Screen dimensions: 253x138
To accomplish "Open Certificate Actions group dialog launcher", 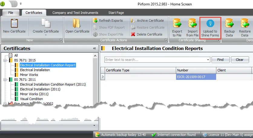I will coord(166,40).
